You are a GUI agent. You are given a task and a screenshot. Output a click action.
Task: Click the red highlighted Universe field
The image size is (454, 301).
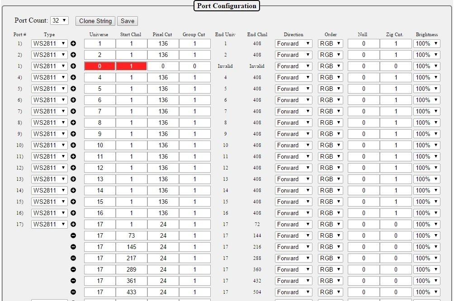(x=99, y=66)
